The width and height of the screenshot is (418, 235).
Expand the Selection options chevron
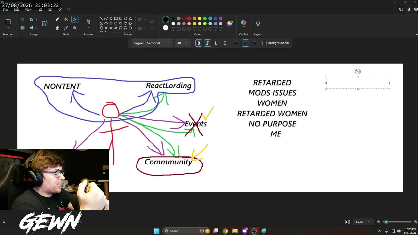(x=8, y=28)
